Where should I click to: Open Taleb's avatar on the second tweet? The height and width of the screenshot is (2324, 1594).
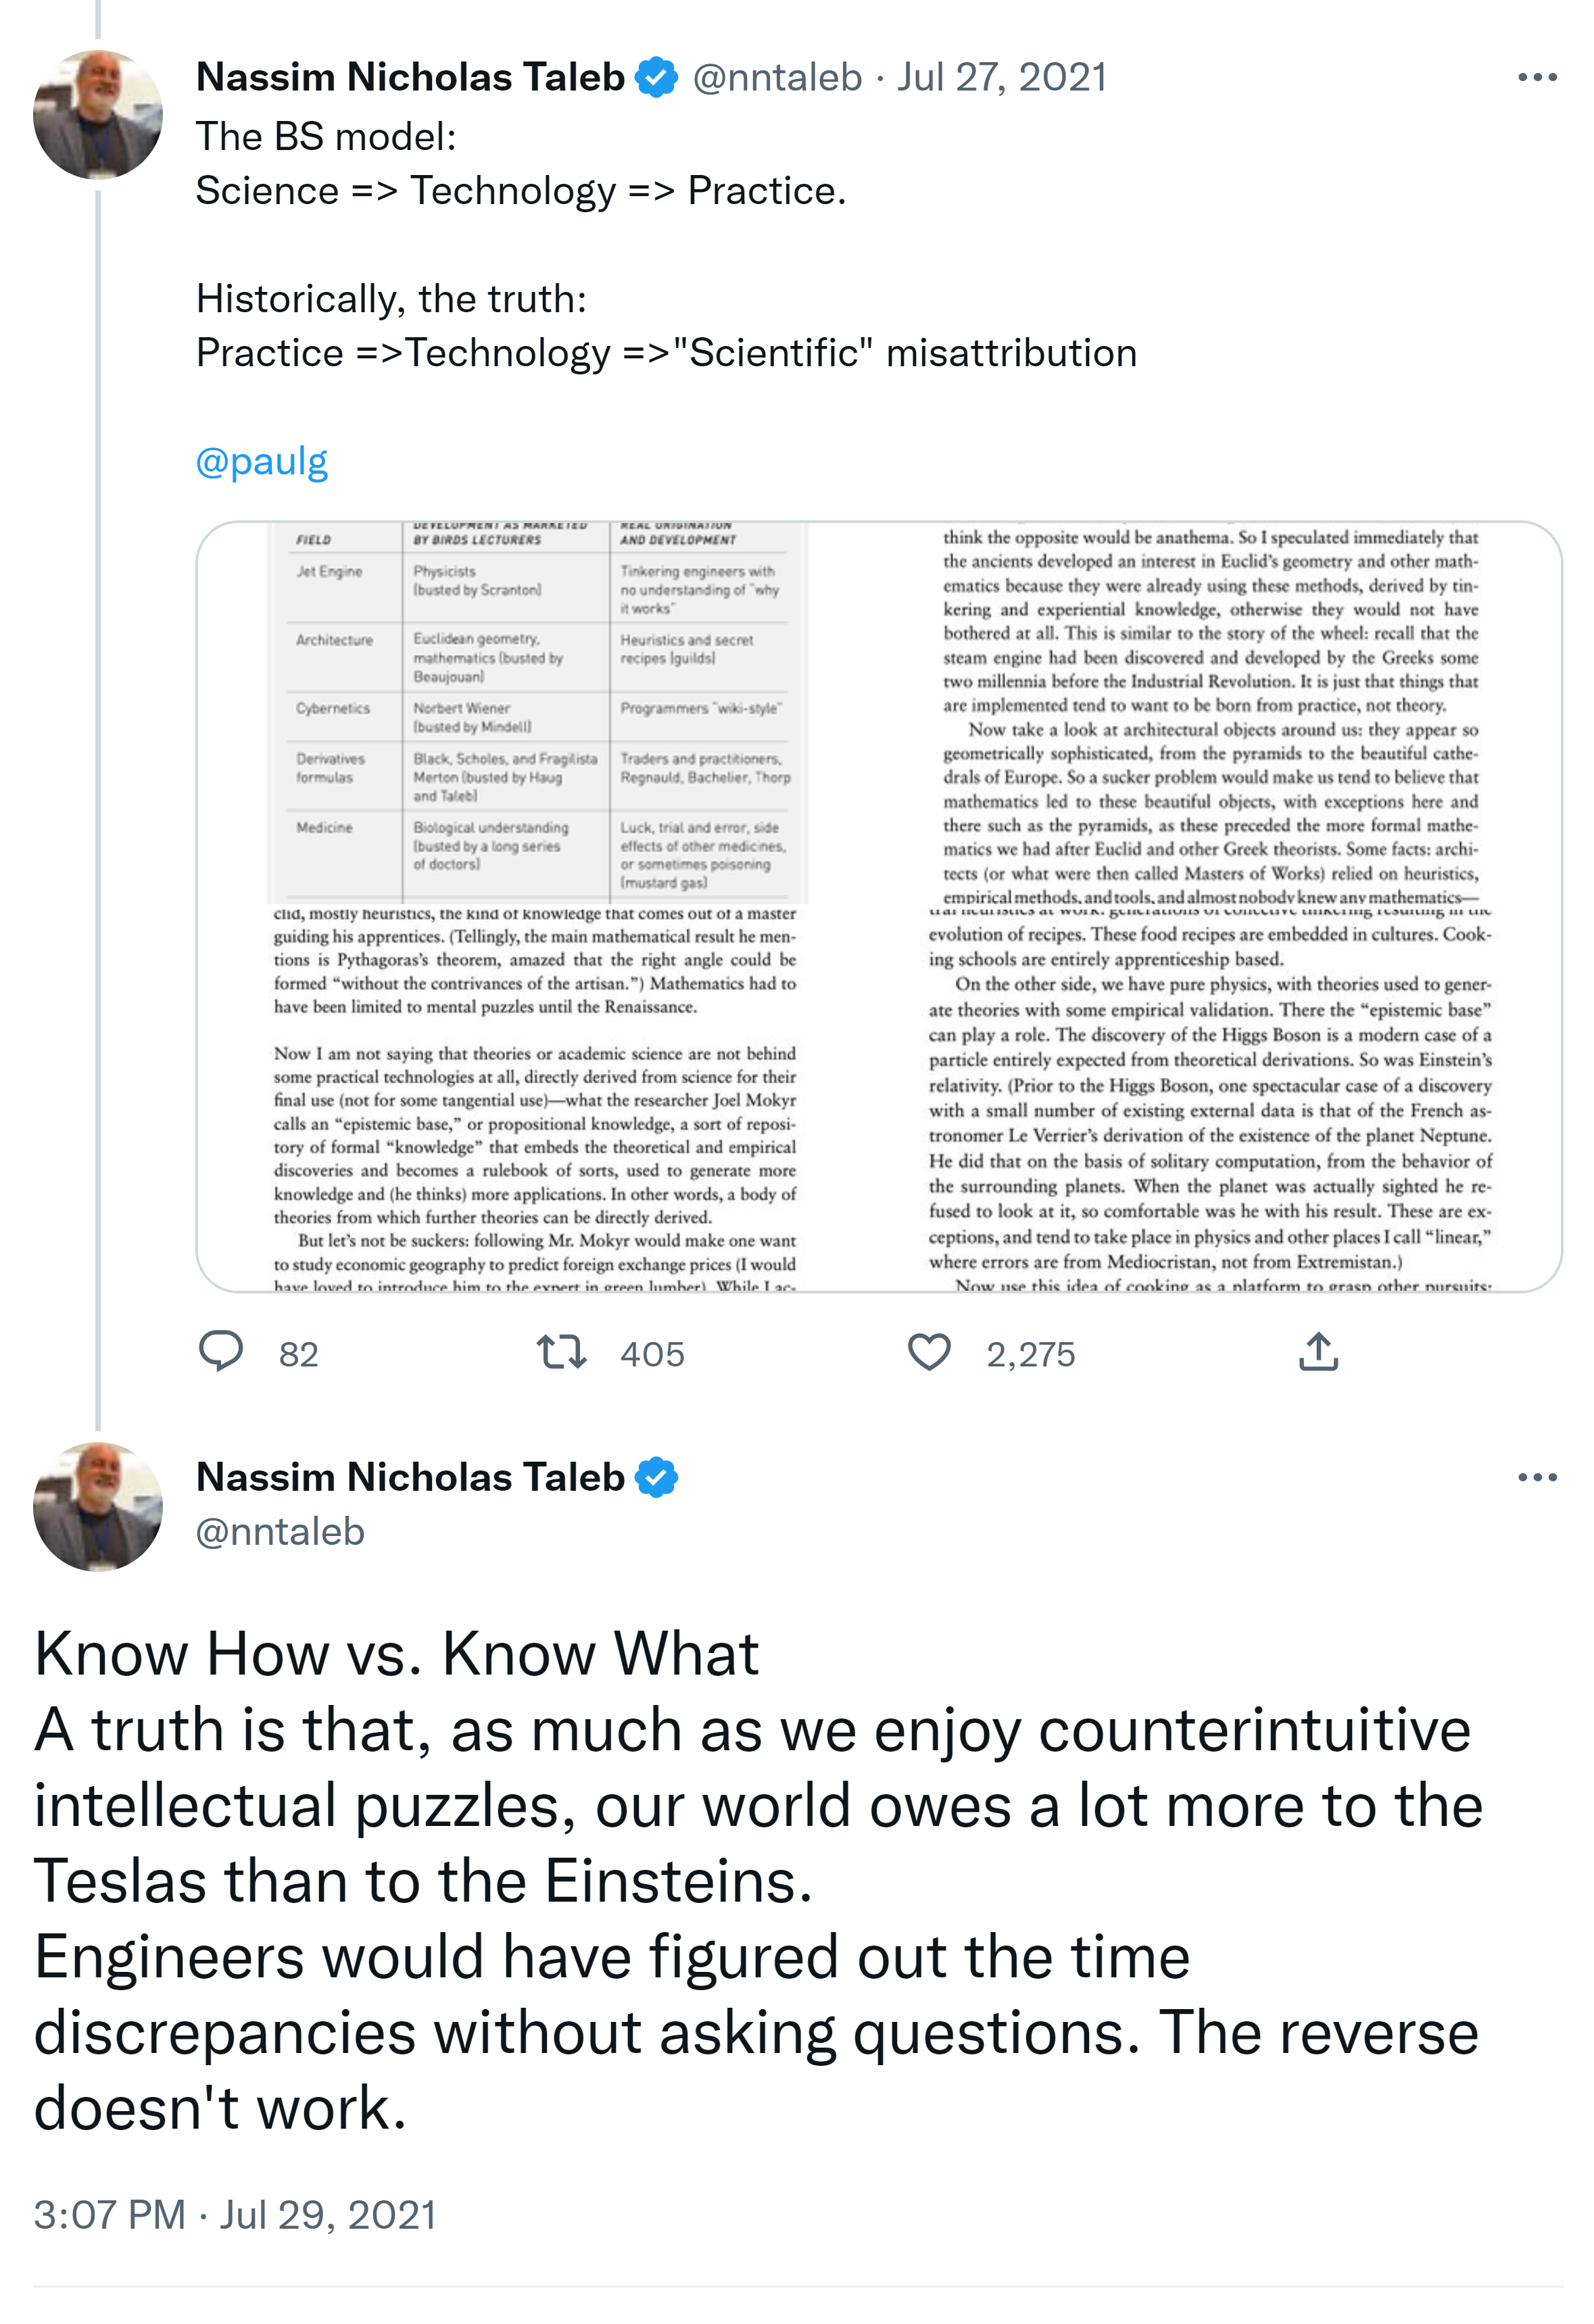pyautogui.click(x=98, y=1506)
